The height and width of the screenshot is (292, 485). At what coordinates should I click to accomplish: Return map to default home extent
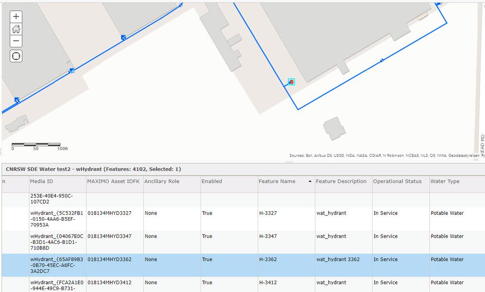click(x=16, y=29)
